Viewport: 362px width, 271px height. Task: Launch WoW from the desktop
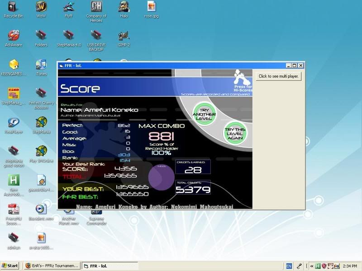coord(41,7)
